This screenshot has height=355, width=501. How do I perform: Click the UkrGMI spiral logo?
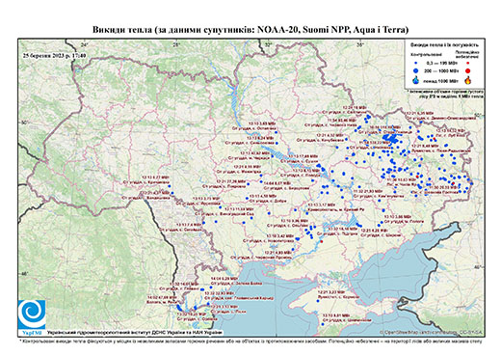coord(32,314)
